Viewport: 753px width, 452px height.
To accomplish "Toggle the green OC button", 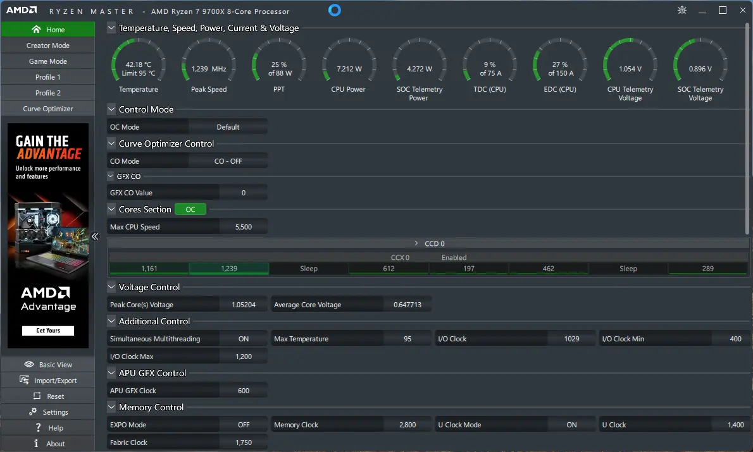I will 190,209.
